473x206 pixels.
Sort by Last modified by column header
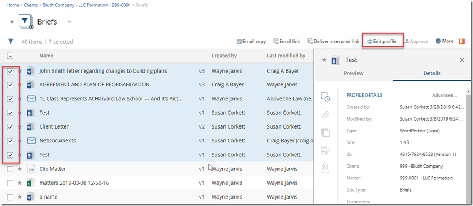point(286,56)
